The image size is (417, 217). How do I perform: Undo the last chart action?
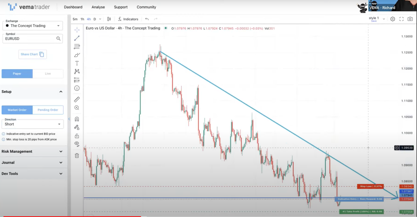click(x=147, y=19)
